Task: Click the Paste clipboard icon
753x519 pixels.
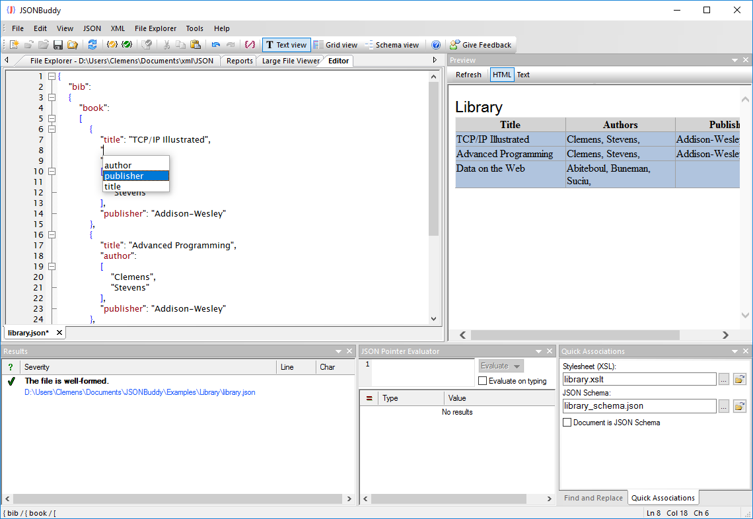Action: tap(196, 45)
